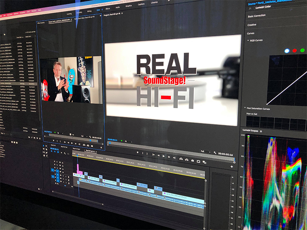Open the Program monitor panel menu

(122, 13)
